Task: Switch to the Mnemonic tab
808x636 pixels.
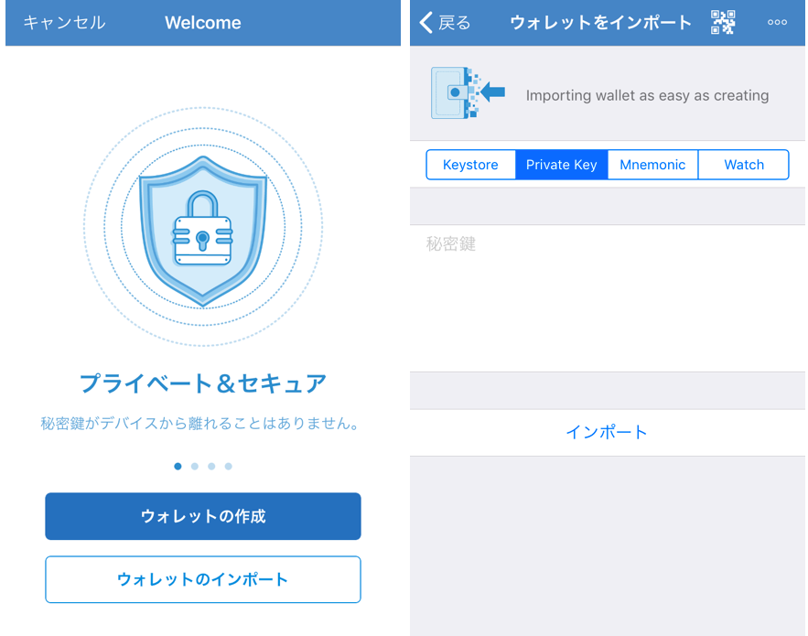Action: 652,165
